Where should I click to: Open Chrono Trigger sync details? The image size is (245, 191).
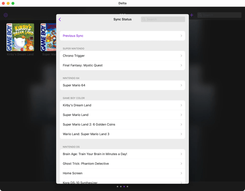point(122,56)
